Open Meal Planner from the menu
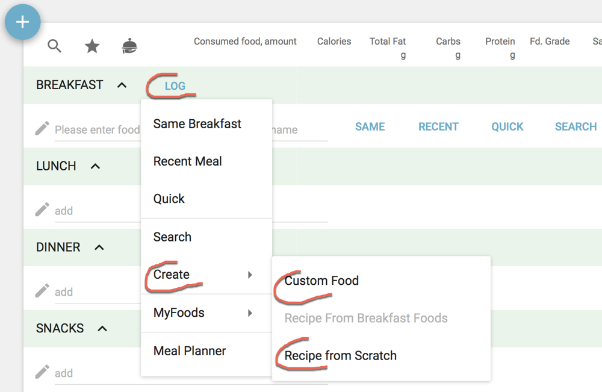This screenshot has height=392, width=602. (190, 351)
